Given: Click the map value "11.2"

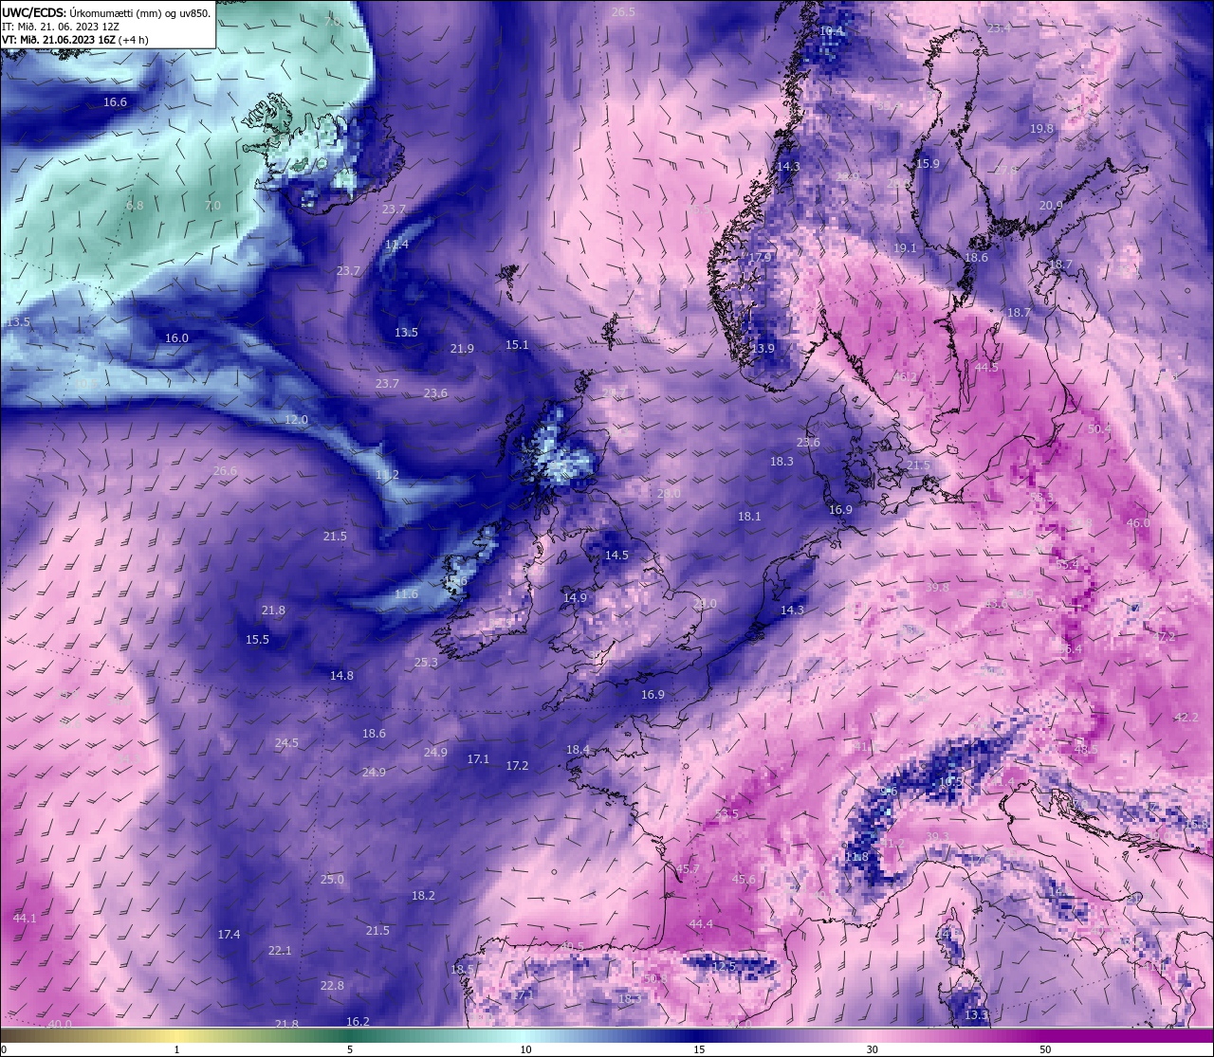Looking at the screenshot, I should click(387, 475).
